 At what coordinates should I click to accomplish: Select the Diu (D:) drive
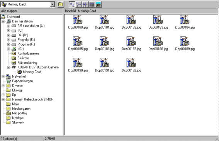pyautogui.click(x=23, y=35)
